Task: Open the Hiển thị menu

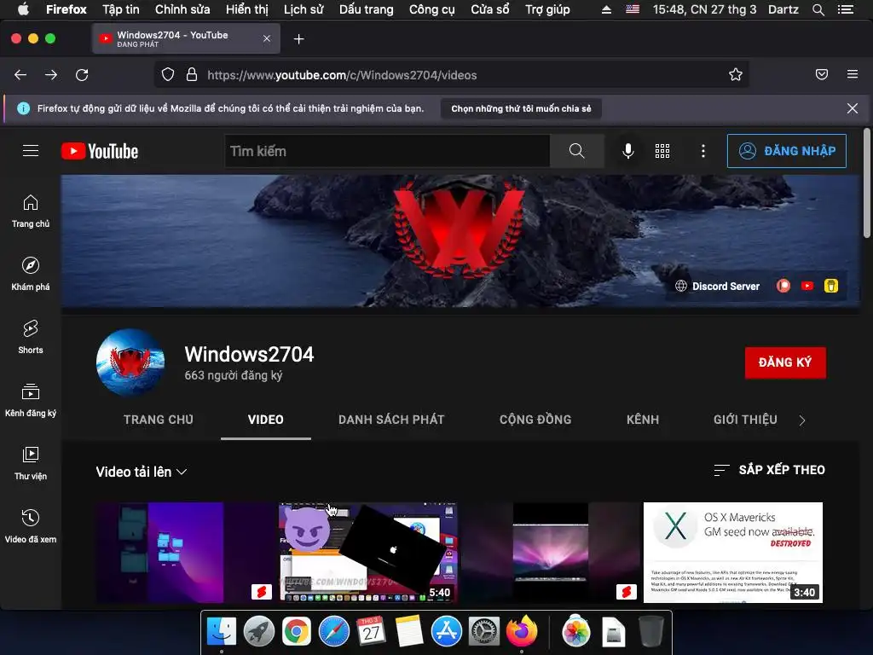Action: coord(246,9)
